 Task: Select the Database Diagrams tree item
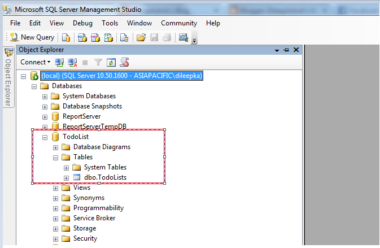102,147
